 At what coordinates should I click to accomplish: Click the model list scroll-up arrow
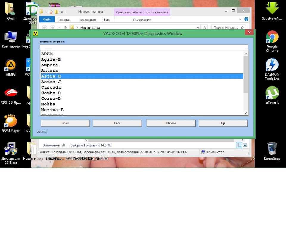coord(245,53)
